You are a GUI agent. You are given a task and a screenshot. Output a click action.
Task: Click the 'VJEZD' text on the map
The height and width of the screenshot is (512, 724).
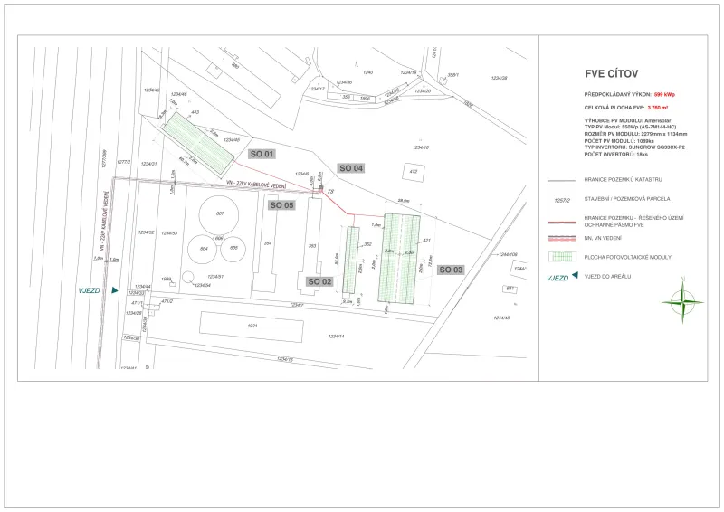click(x=89, y=291)
